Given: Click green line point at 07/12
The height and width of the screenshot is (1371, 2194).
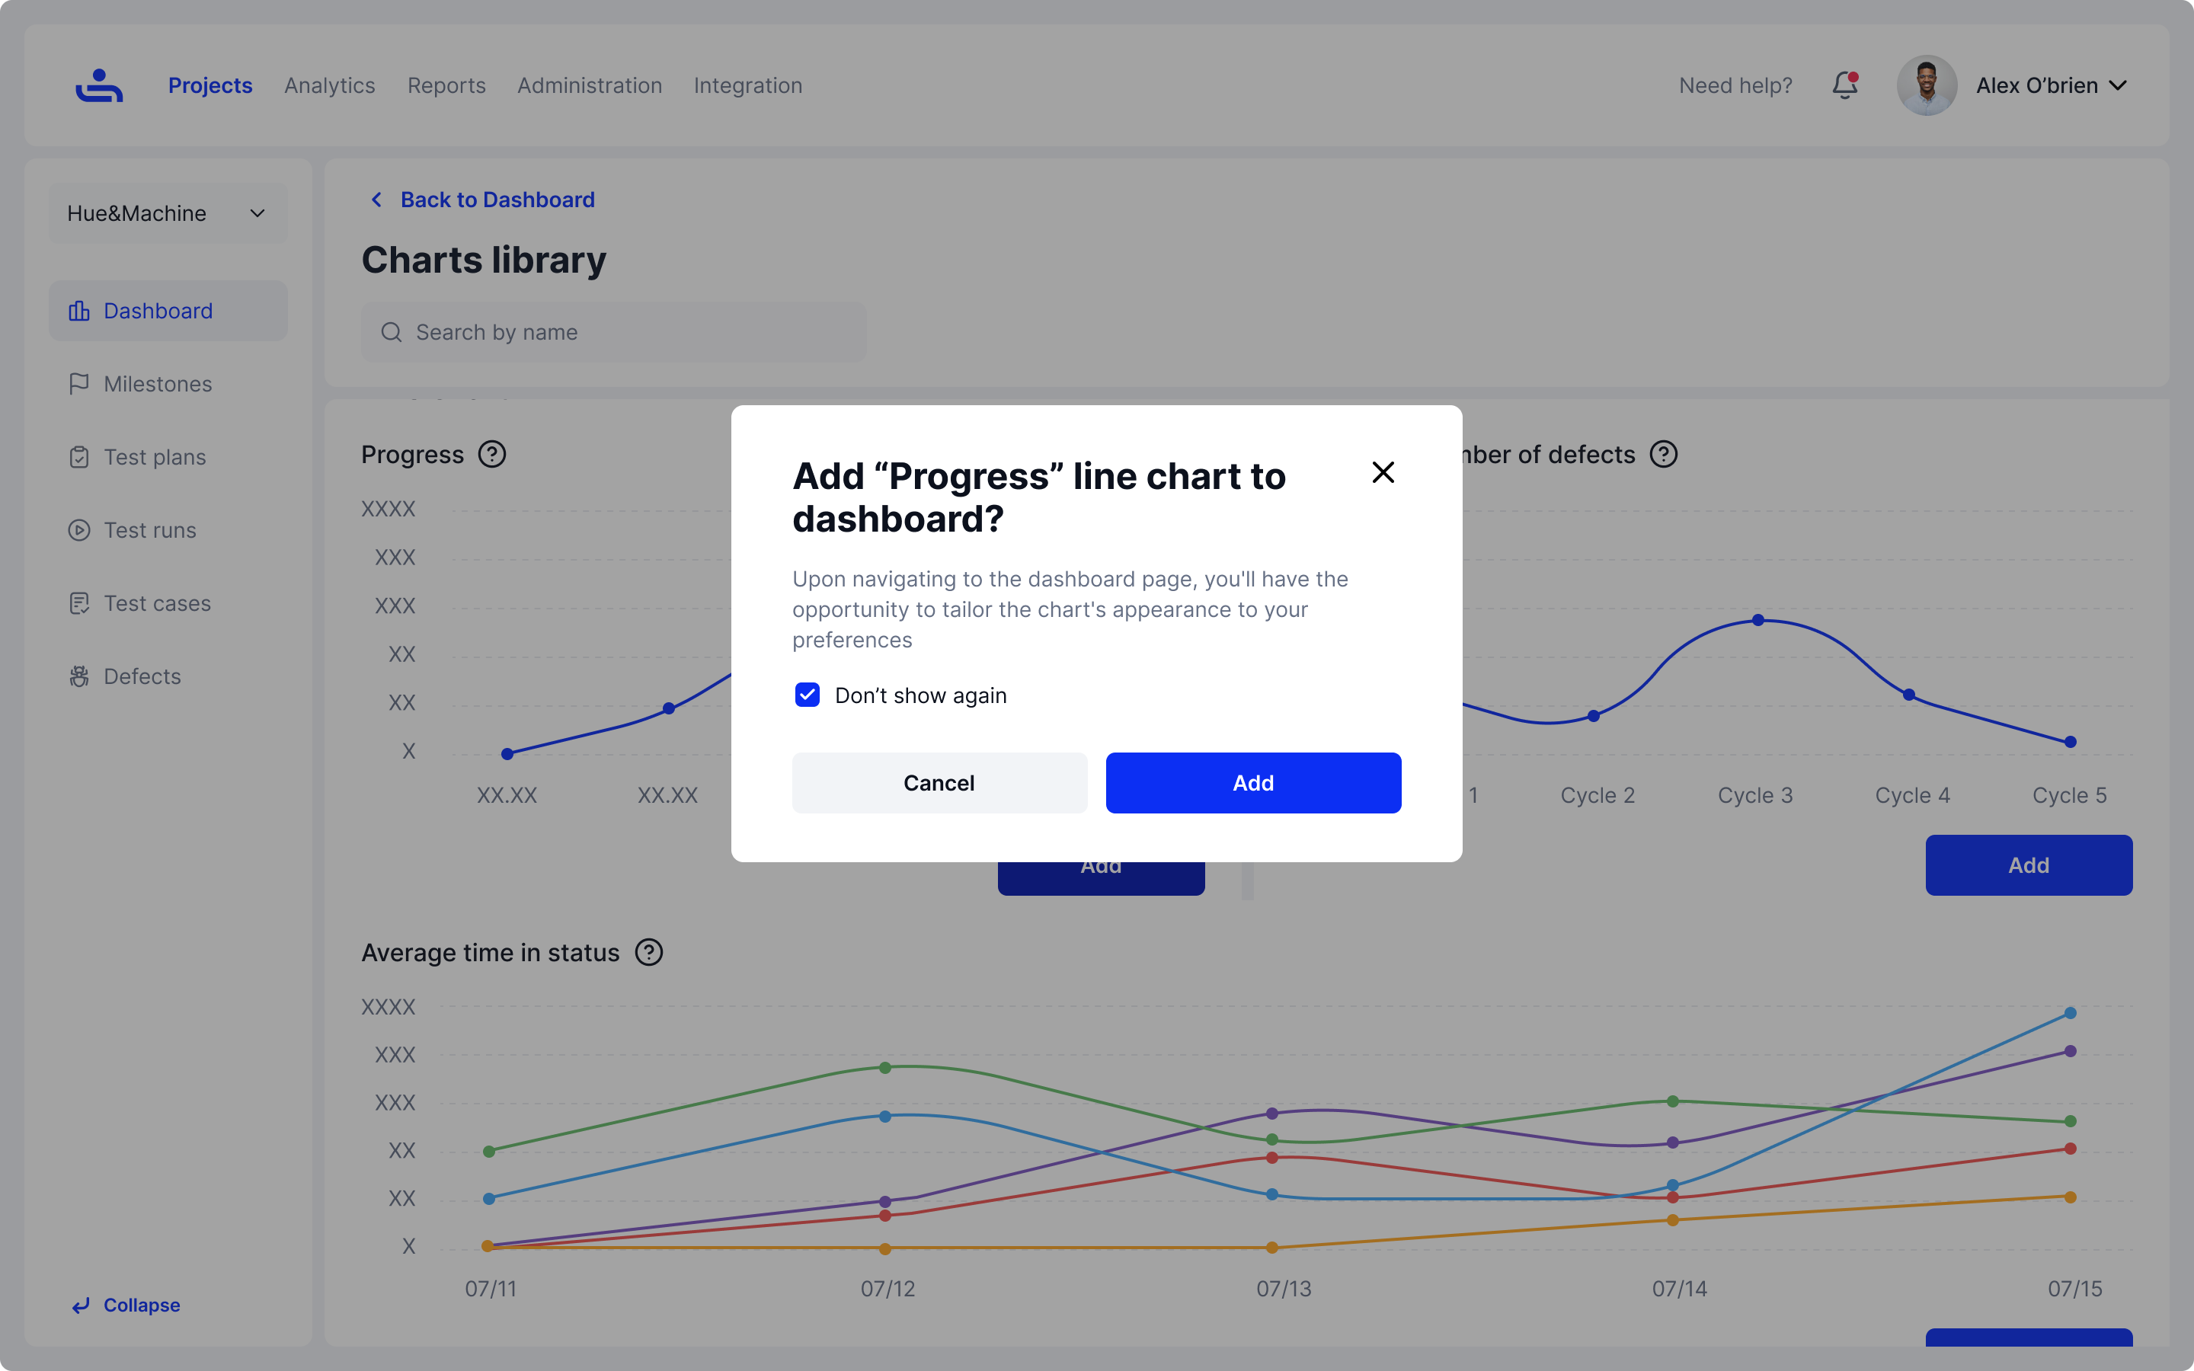Looking at the screenshot, I should pos(886,1067).
